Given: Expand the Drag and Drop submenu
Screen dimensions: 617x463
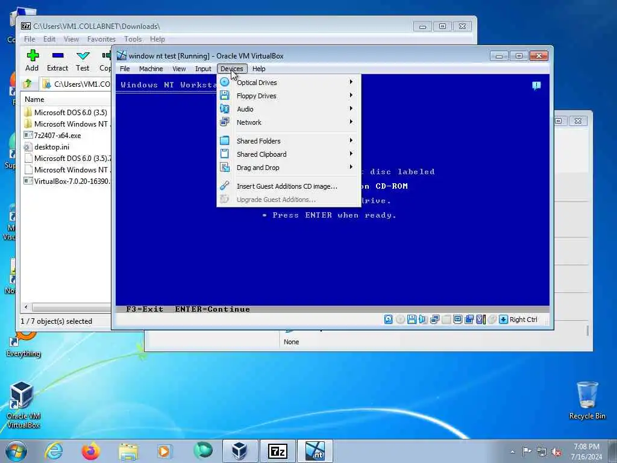Looking at the screenshot, I should [289, 168].
